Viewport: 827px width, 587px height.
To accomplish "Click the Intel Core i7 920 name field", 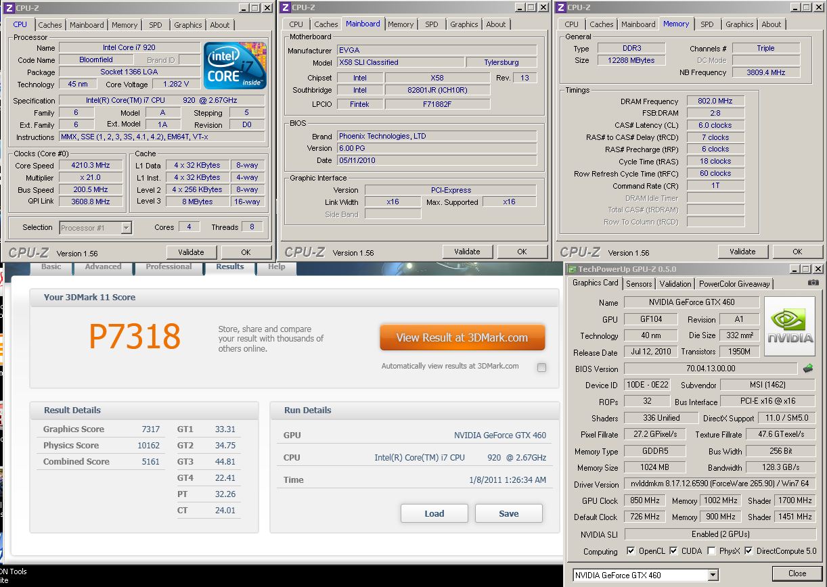I will pyautogui.click(x=129, y=48).
